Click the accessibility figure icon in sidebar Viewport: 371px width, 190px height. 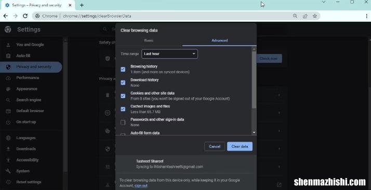pyautogui.click(x=8, y=160)
